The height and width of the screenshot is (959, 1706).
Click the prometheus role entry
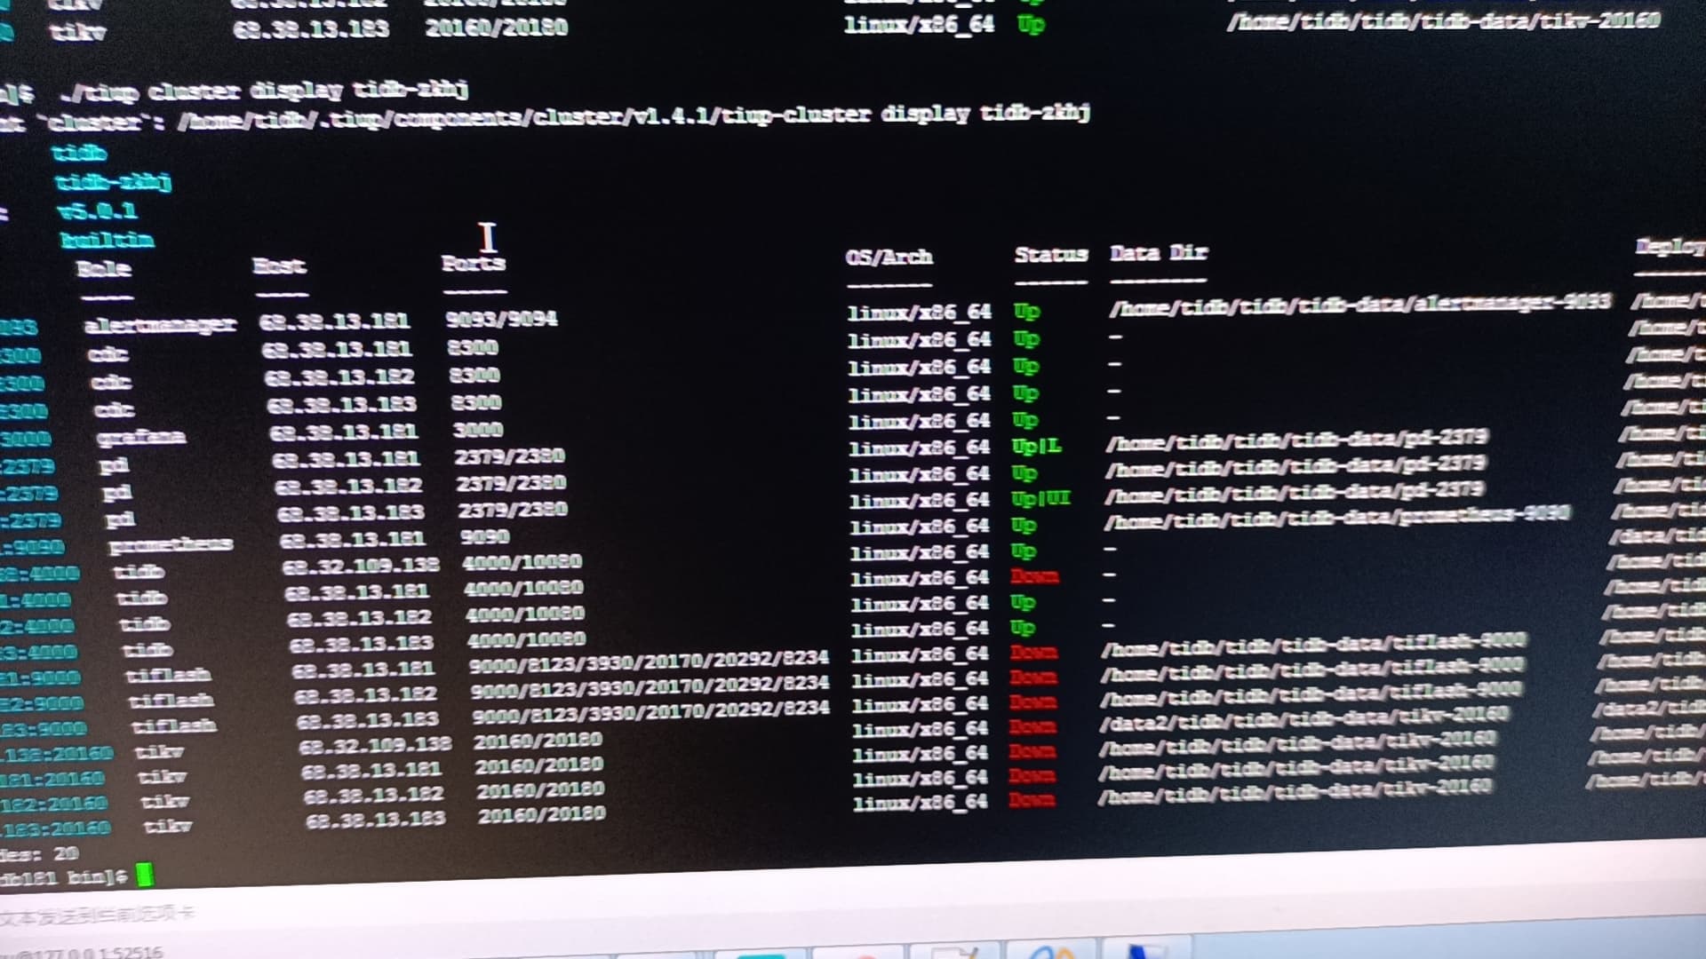[x=171, y=545]
